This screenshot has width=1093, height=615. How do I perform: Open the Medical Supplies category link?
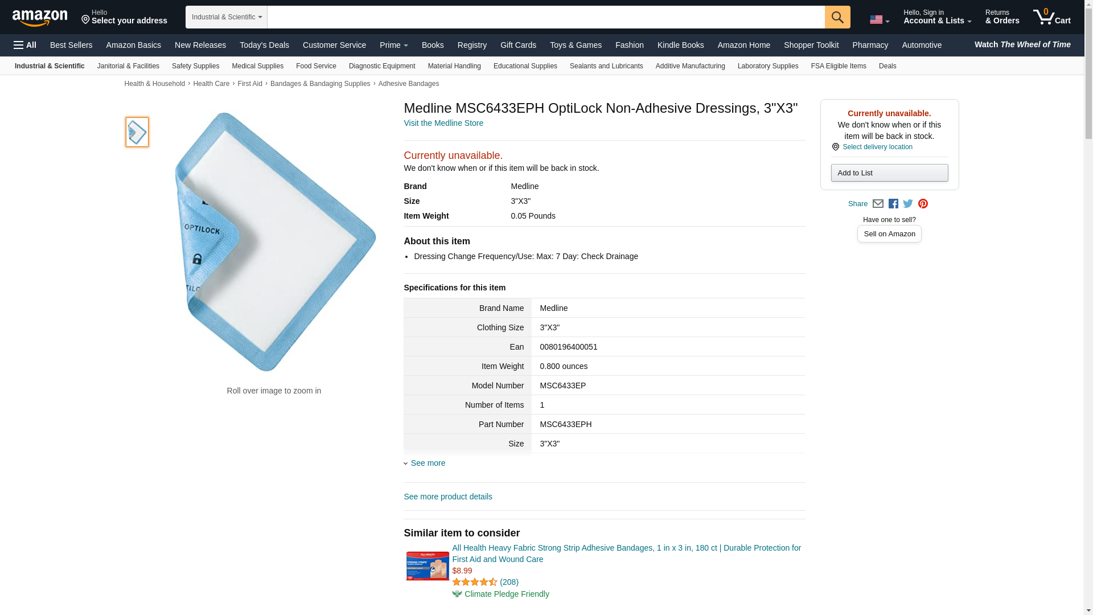257,66
